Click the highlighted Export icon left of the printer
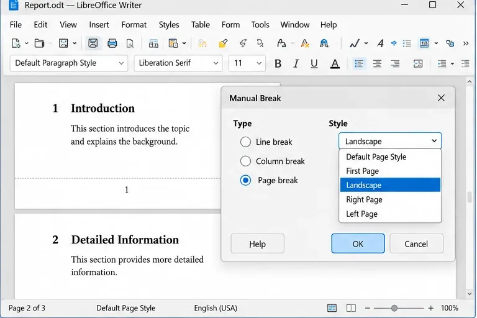Screen dimensions: 477x318 pos(93,43)
